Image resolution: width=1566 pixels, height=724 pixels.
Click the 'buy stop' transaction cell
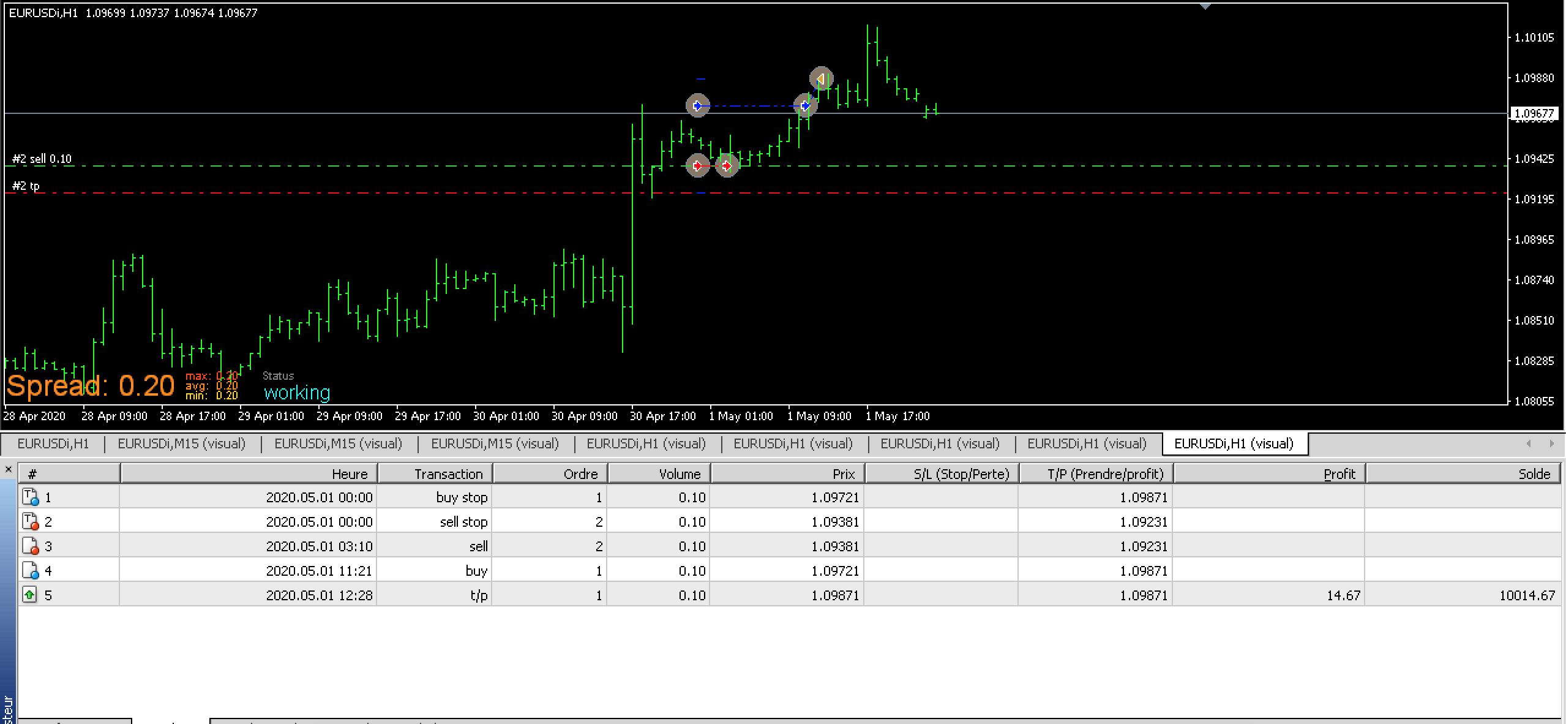434,497
